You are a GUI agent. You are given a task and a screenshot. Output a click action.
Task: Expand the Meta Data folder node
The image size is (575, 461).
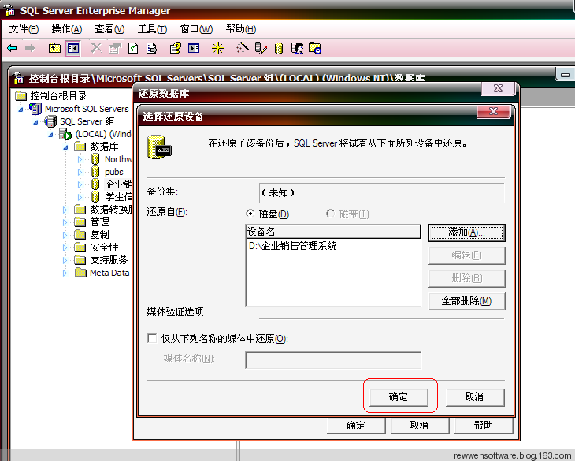[x=65, y=273]
